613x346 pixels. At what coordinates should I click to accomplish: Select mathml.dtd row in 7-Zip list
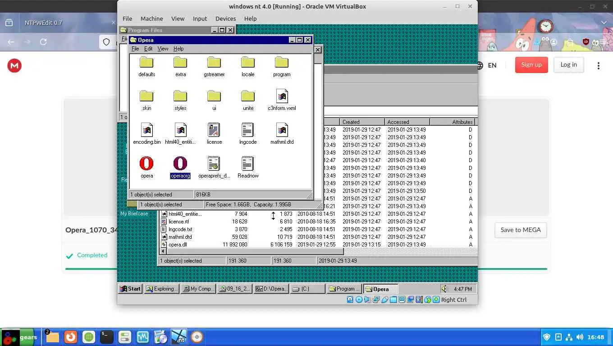click(x=318, y=237)
